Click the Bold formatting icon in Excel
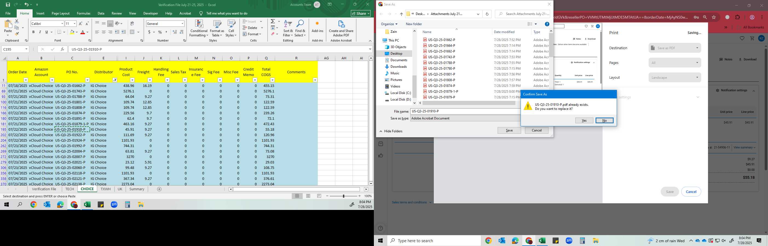This screenshot has height=246, width=768. (x=33, y=32)
